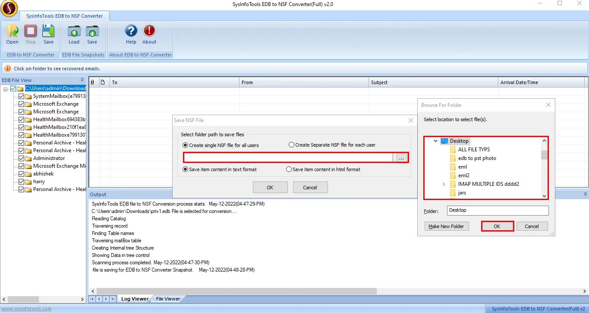Screen dimensions: 589x313
Task: Choose Save item content in text format
Action: point(186,169)
